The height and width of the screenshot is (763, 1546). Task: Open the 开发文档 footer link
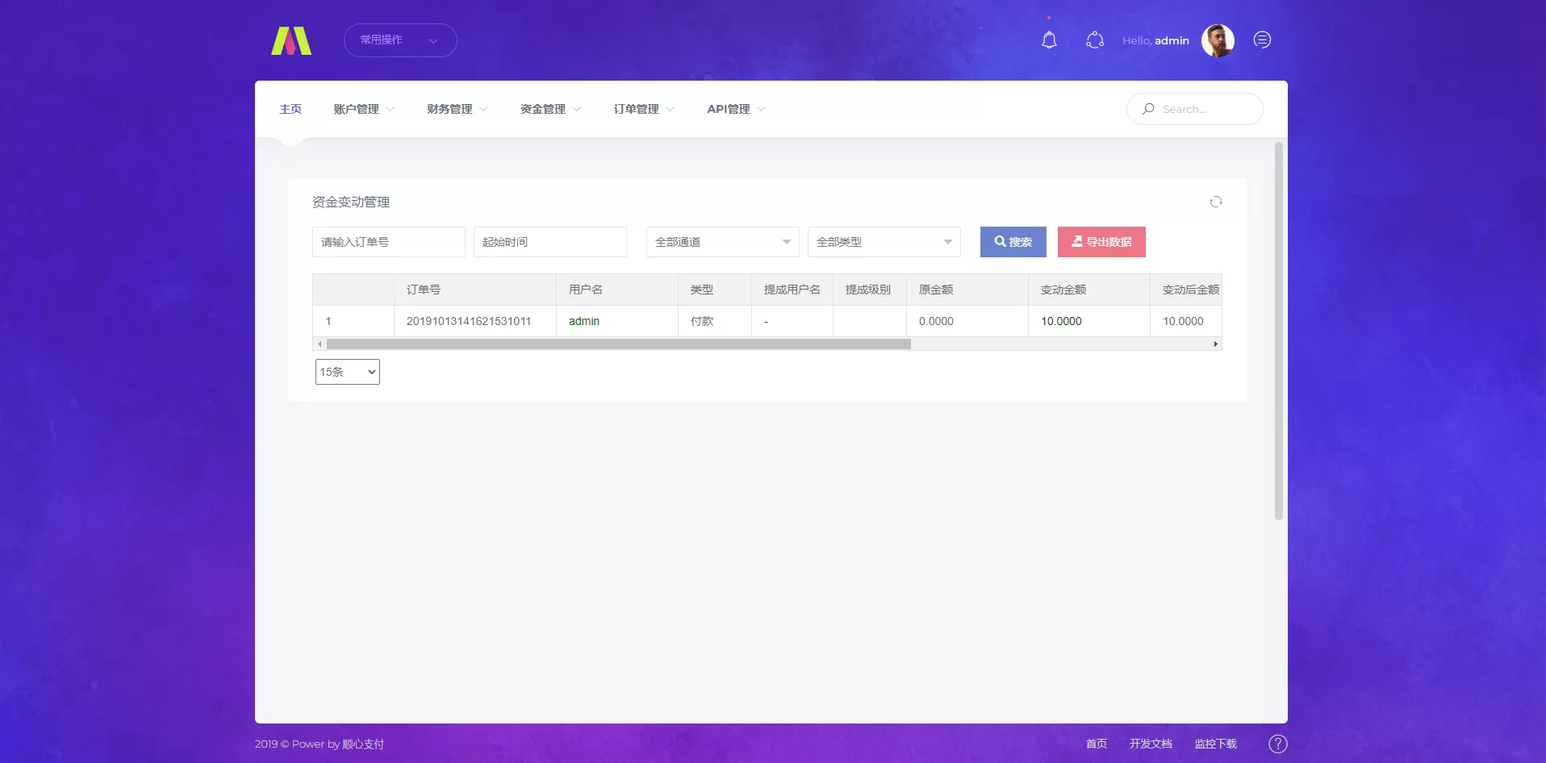click(1150, 744)
